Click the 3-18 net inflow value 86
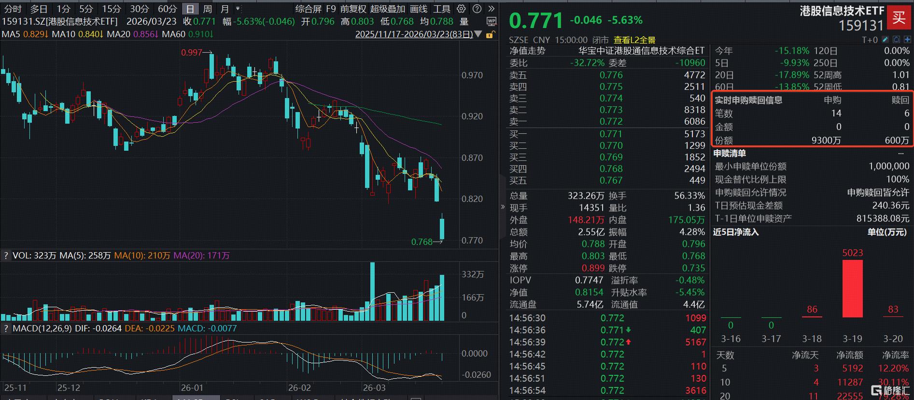 812,309
